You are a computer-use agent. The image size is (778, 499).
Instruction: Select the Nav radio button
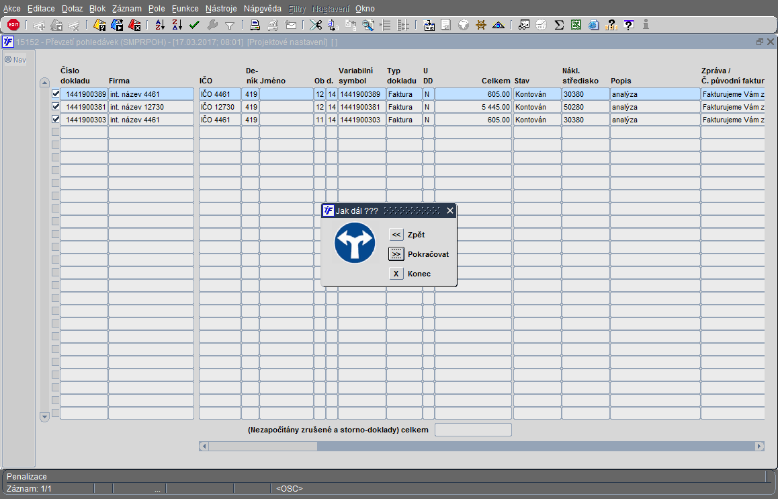8,60
